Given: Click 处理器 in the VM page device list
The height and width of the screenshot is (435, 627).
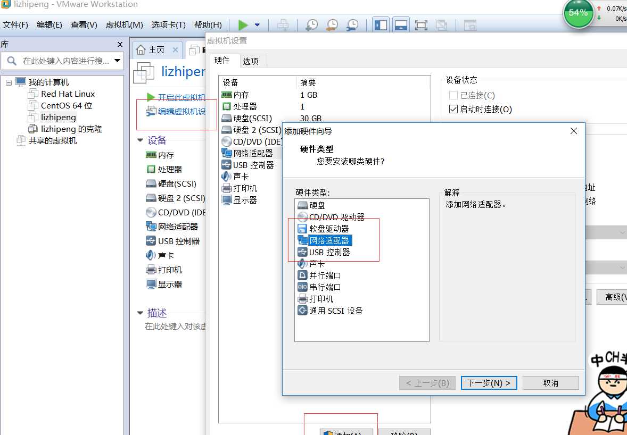Looking at the screenshot, I should 164,169.
